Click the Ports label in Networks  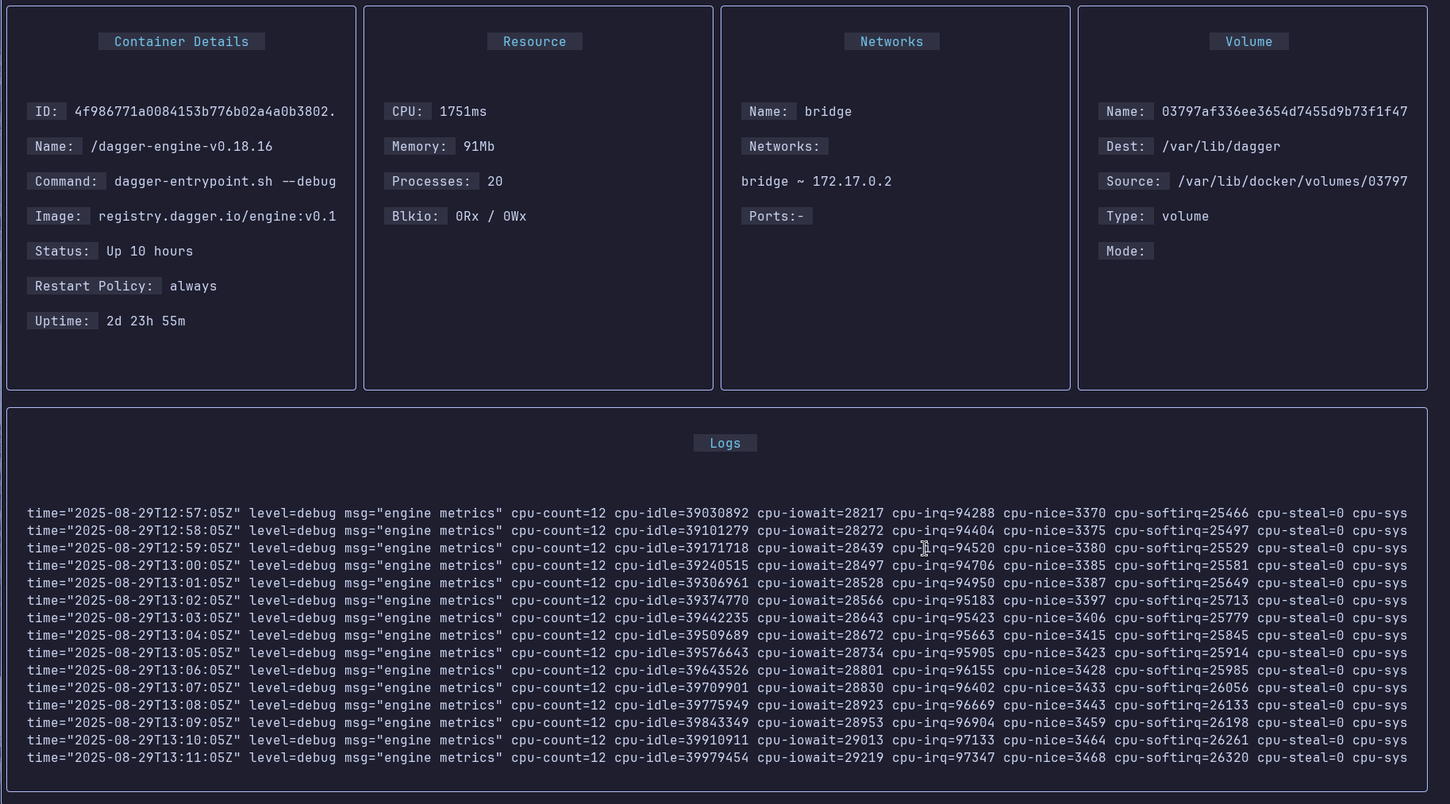pyautogui.click(x=776, y=216)
